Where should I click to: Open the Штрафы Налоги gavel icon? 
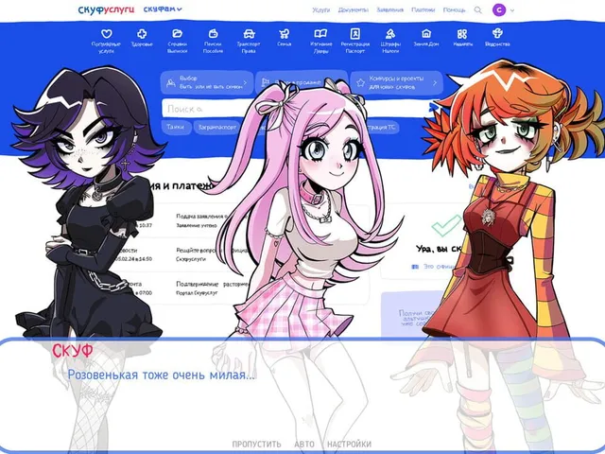[x=390, y=34]
